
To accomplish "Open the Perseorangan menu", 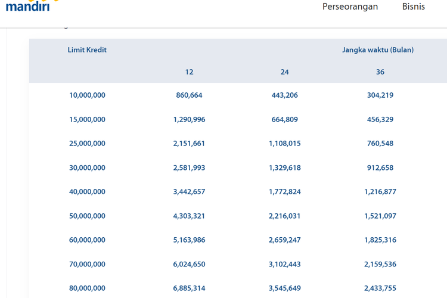I will click(x=350, y=7).
